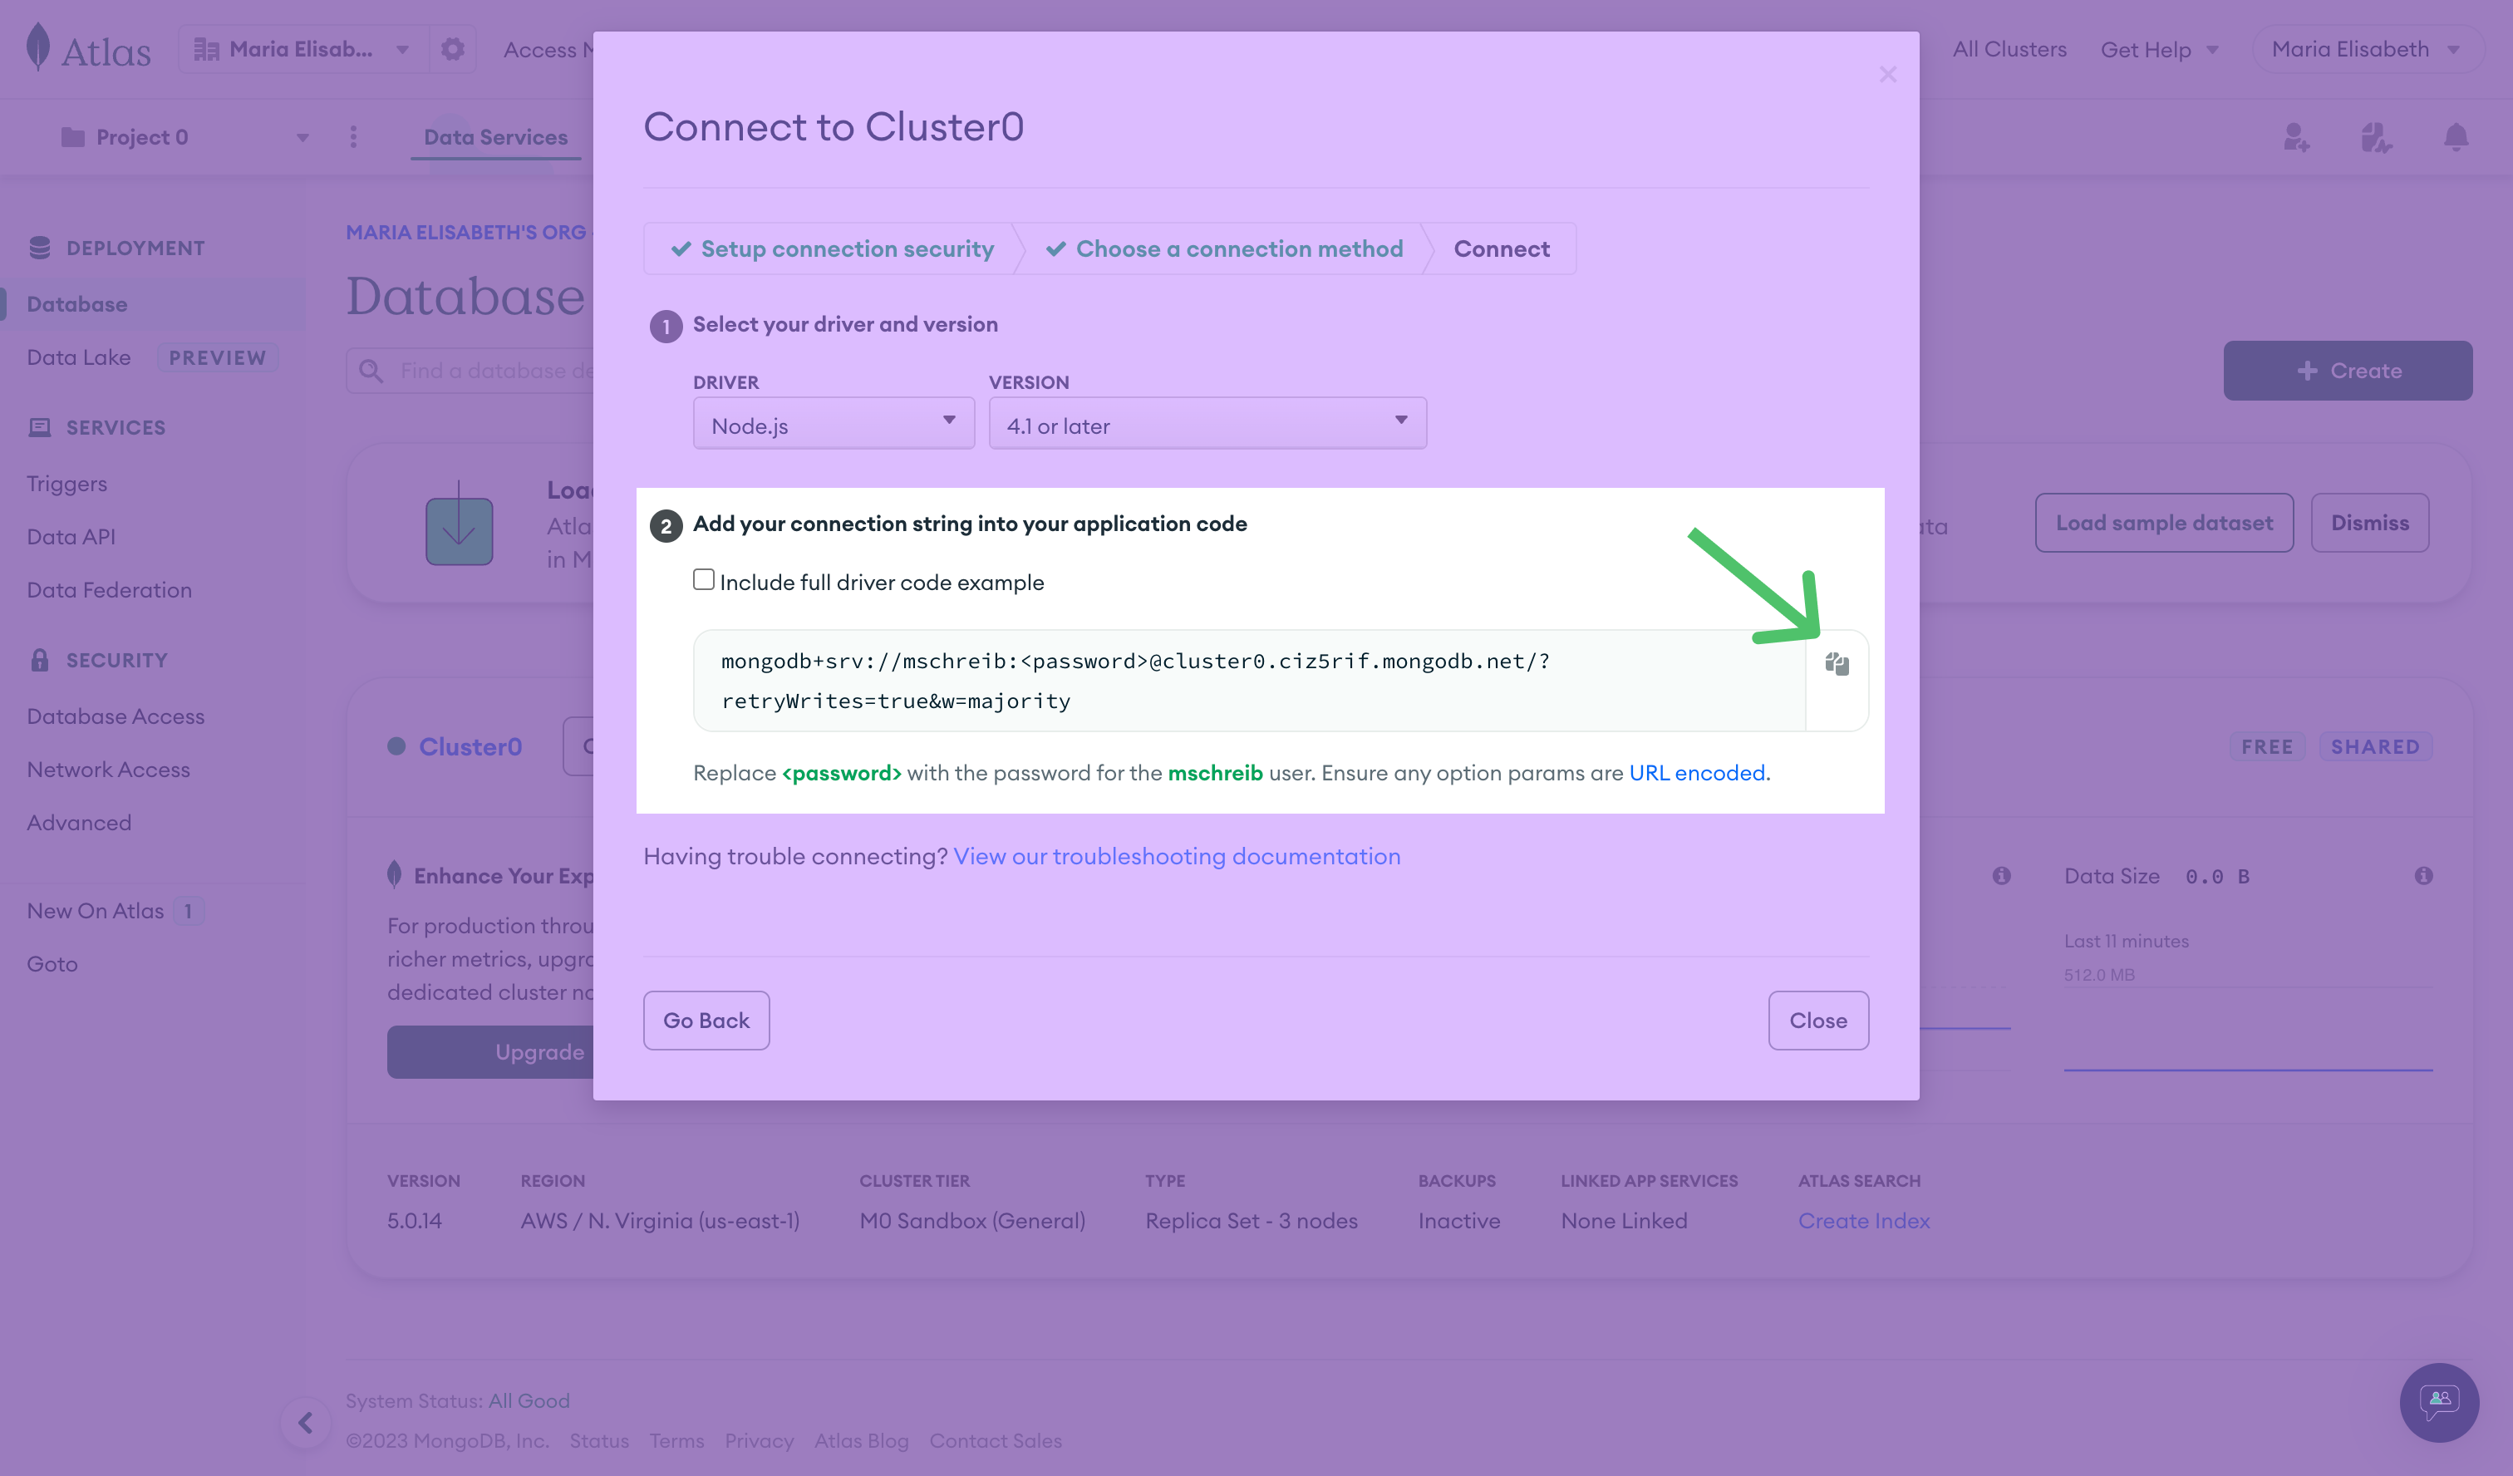Expand the version 4.1 or later dropdown
The image size is (2513, 1476).
(1207, 424)
